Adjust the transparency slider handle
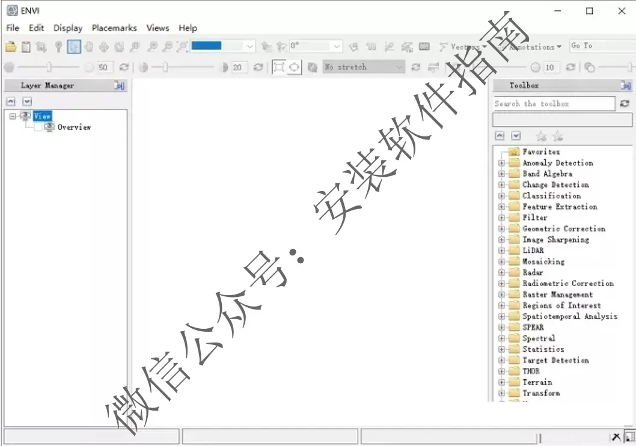 [629, 67]
